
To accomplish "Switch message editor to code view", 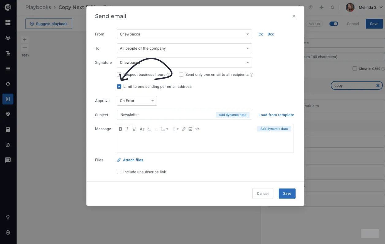I will [197, 129].
